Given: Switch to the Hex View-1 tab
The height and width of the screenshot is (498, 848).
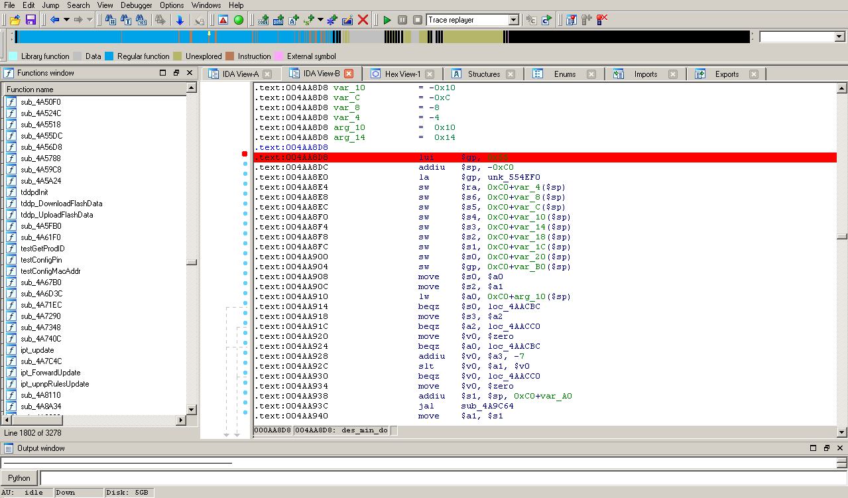Looking at the screenshot, I should [x=402, y=74].
